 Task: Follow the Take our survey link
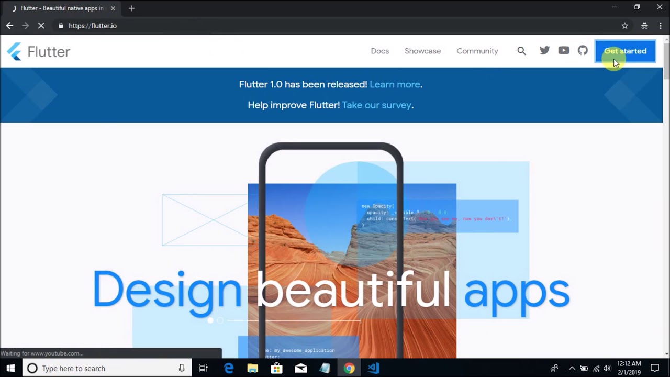tap(376, 105)
